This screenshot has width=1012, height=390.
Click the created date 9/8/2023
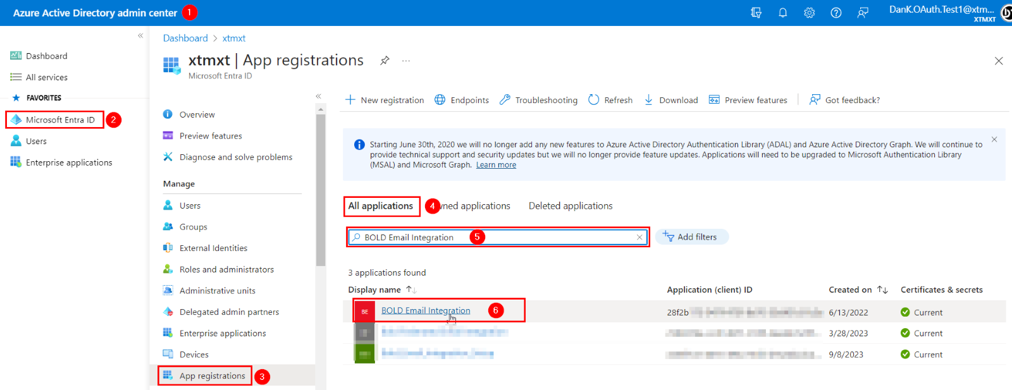pyautogui.click(x=846, y=355)
